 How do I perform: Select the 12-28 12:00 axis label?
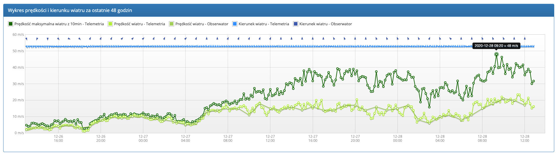pos(525,139)
